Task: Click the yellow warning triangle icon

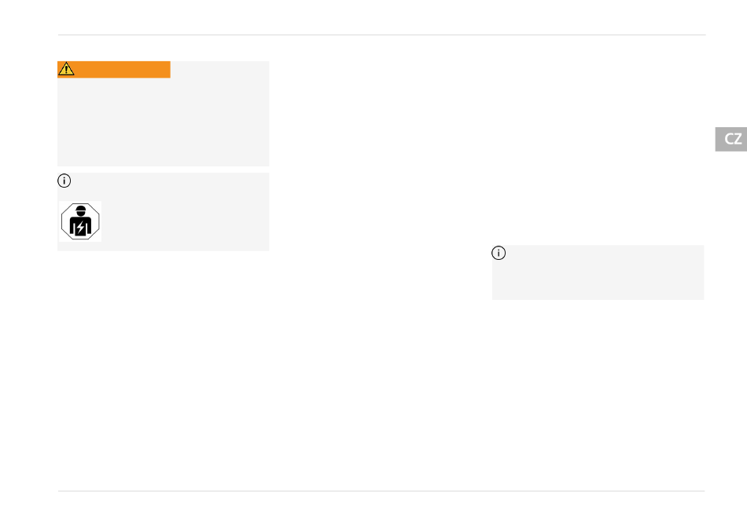Action: click(66, 69)
